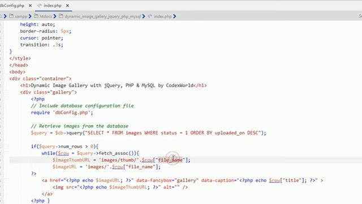Click the closing </style> tag
Image resolution: width=362 pixels, height=204 pixels.
20,58
